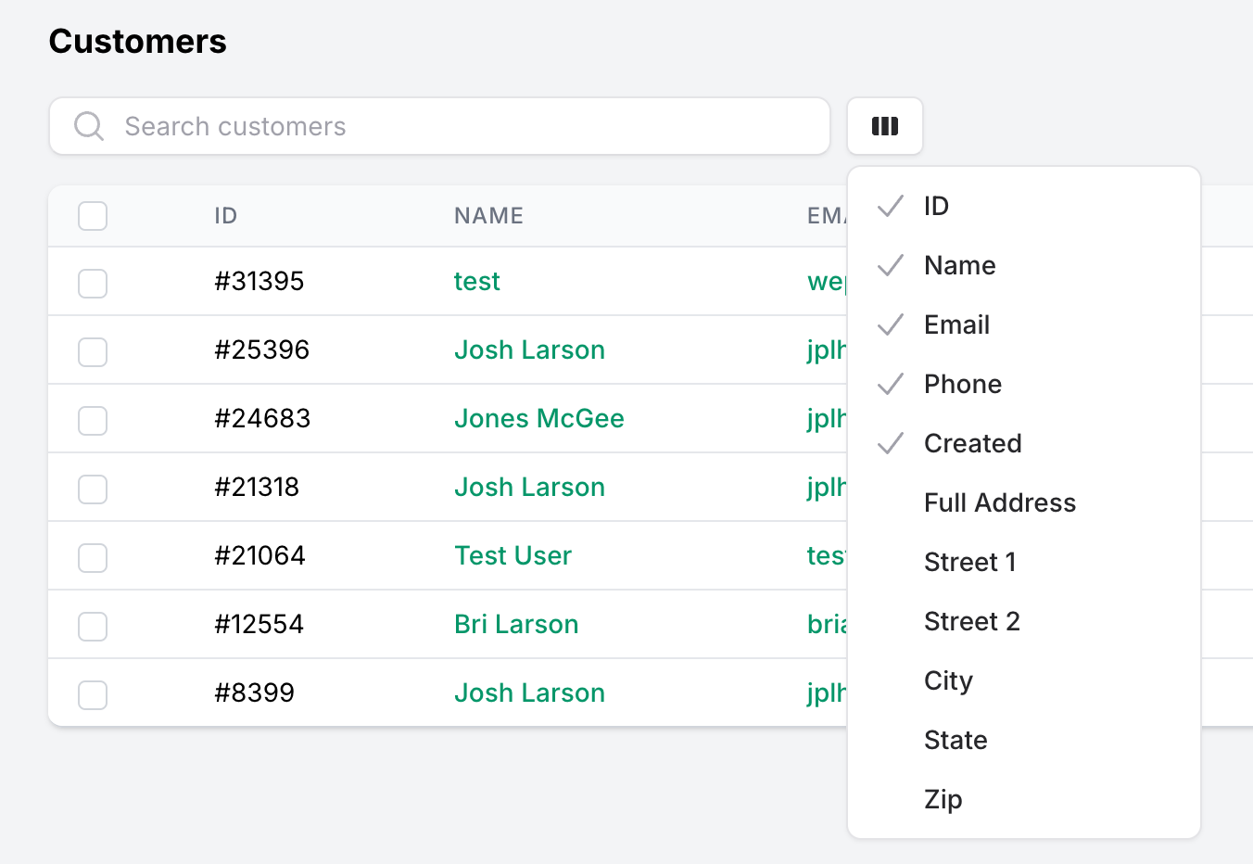Click the ID value #21318
The height and width of the screenshot is (864, 1253).
tap(257, 487)
